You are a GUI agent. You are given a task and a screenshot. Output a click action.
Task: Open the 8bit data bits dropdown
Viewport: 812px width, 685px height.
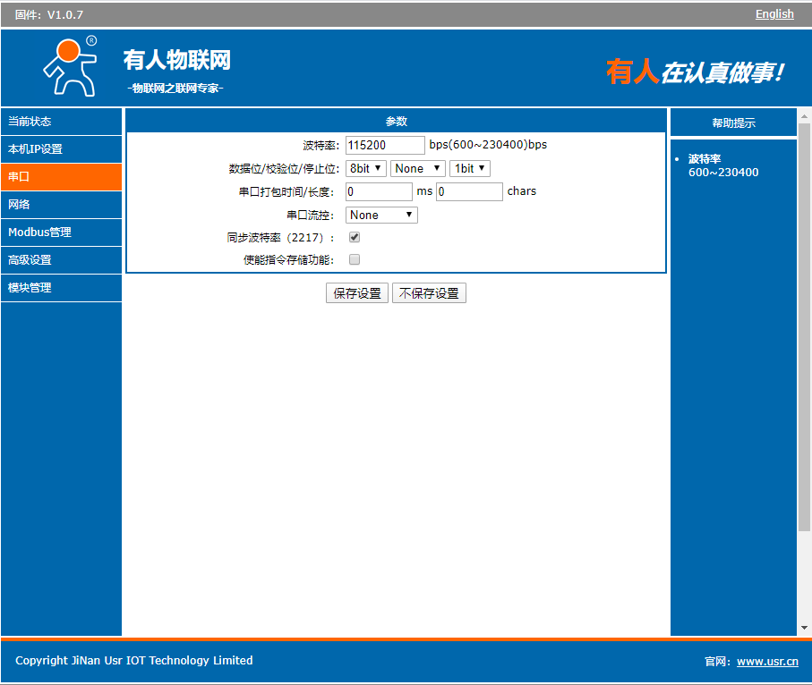click(x=366, y=168)
